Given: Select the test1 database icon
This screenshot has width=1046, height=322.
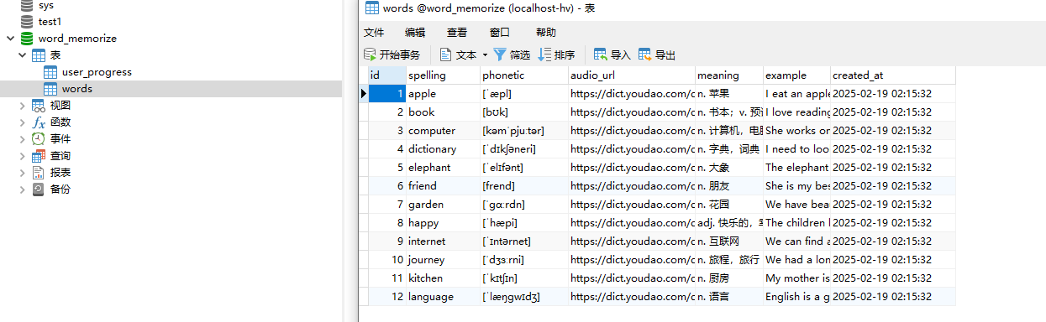Looking at the screenshot, I should pos(27,22).
